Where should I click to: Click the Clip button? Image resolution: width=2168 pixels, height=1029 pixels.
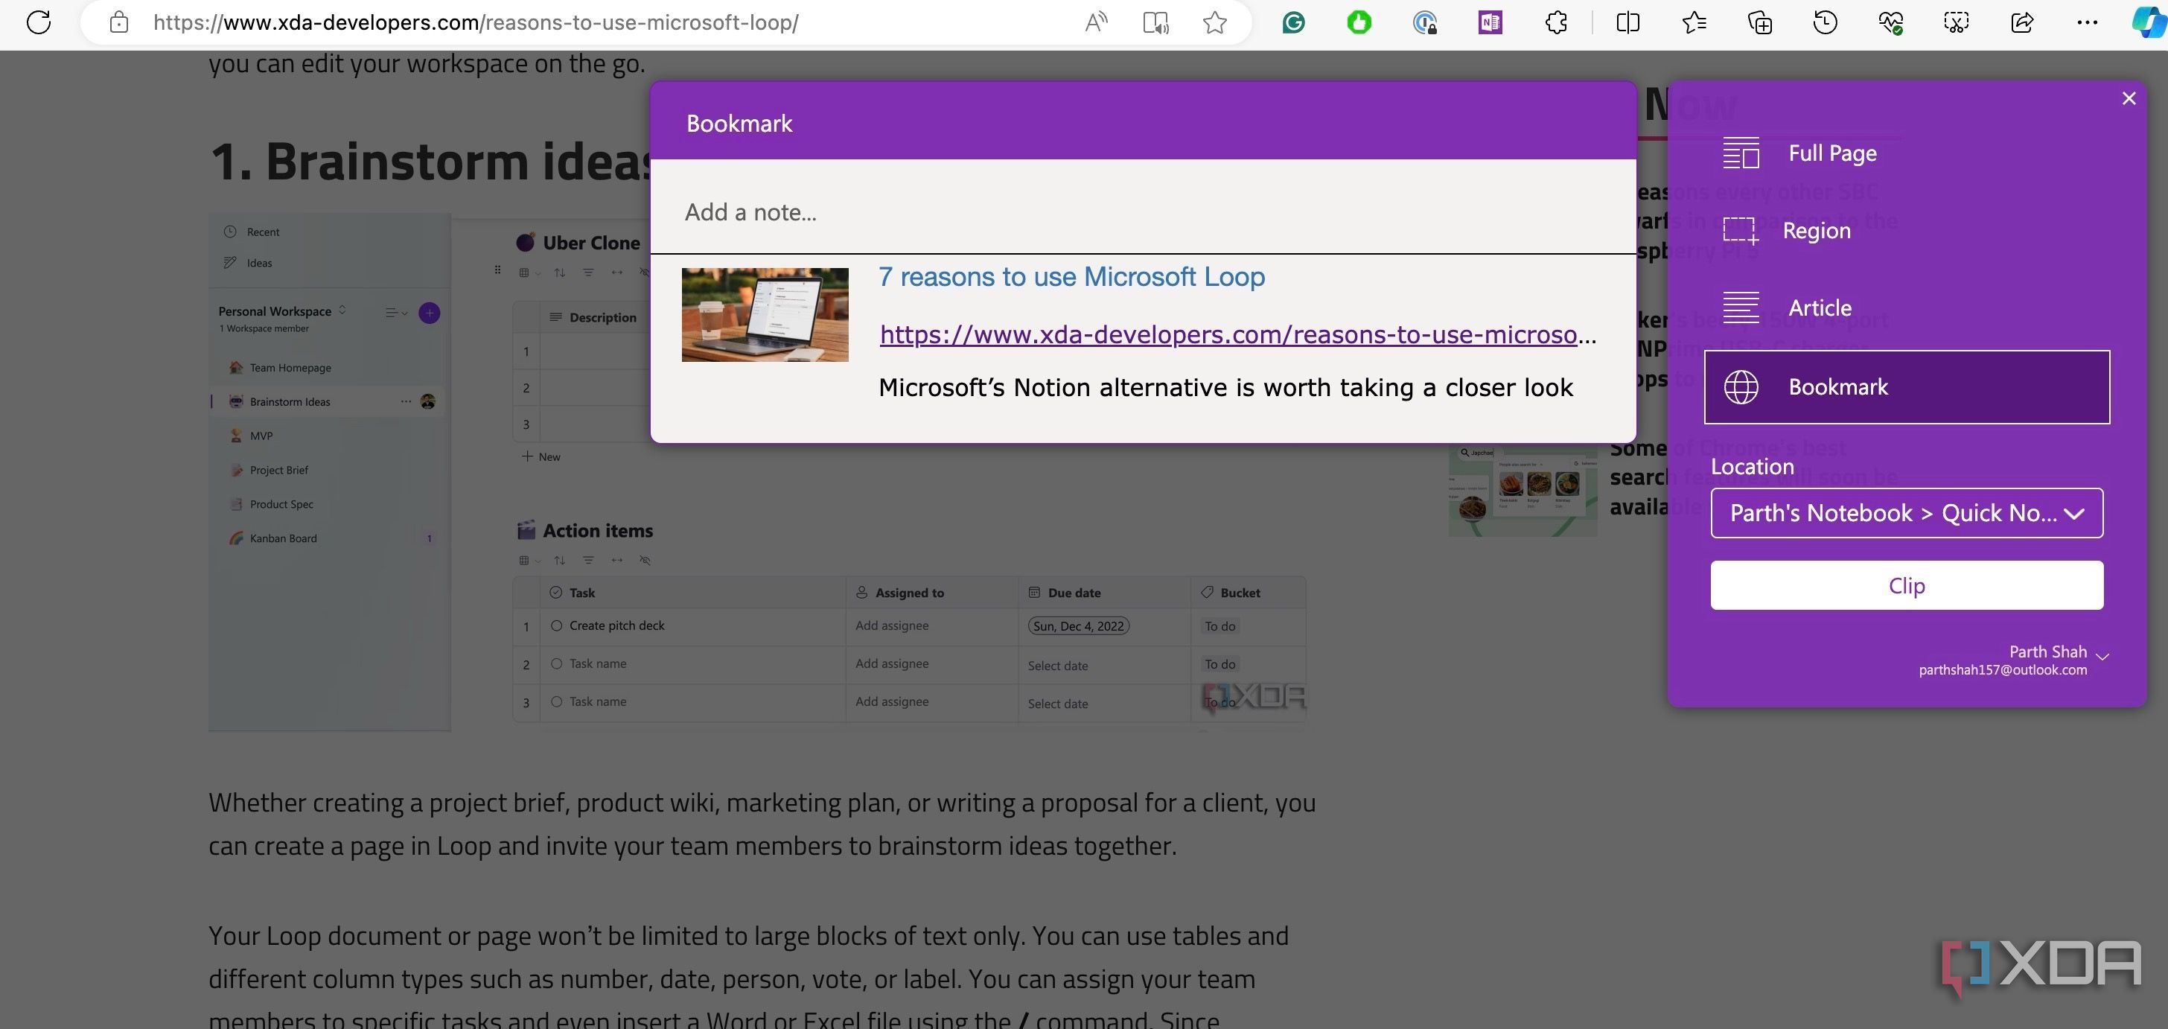point(1906,585)
